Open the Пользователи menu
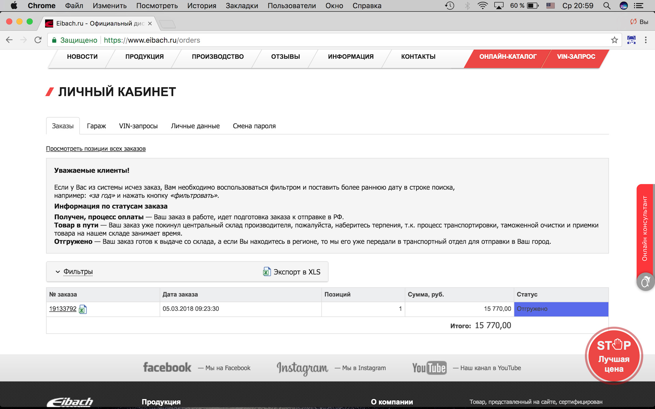Image resolution: width=655 pixels, height=409 pixels. pos(292,5)
